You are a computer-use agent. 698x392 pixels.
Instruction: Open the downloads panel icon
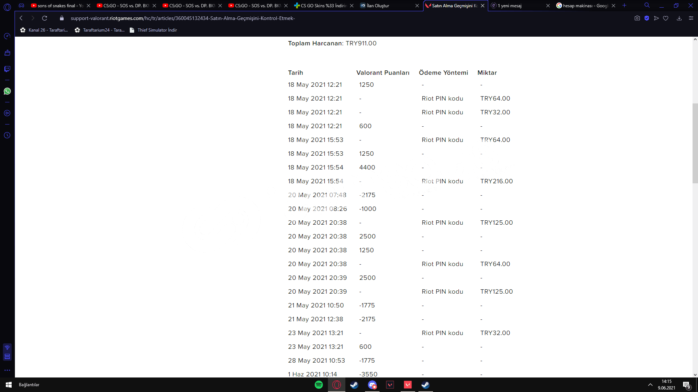click(679, 18)
